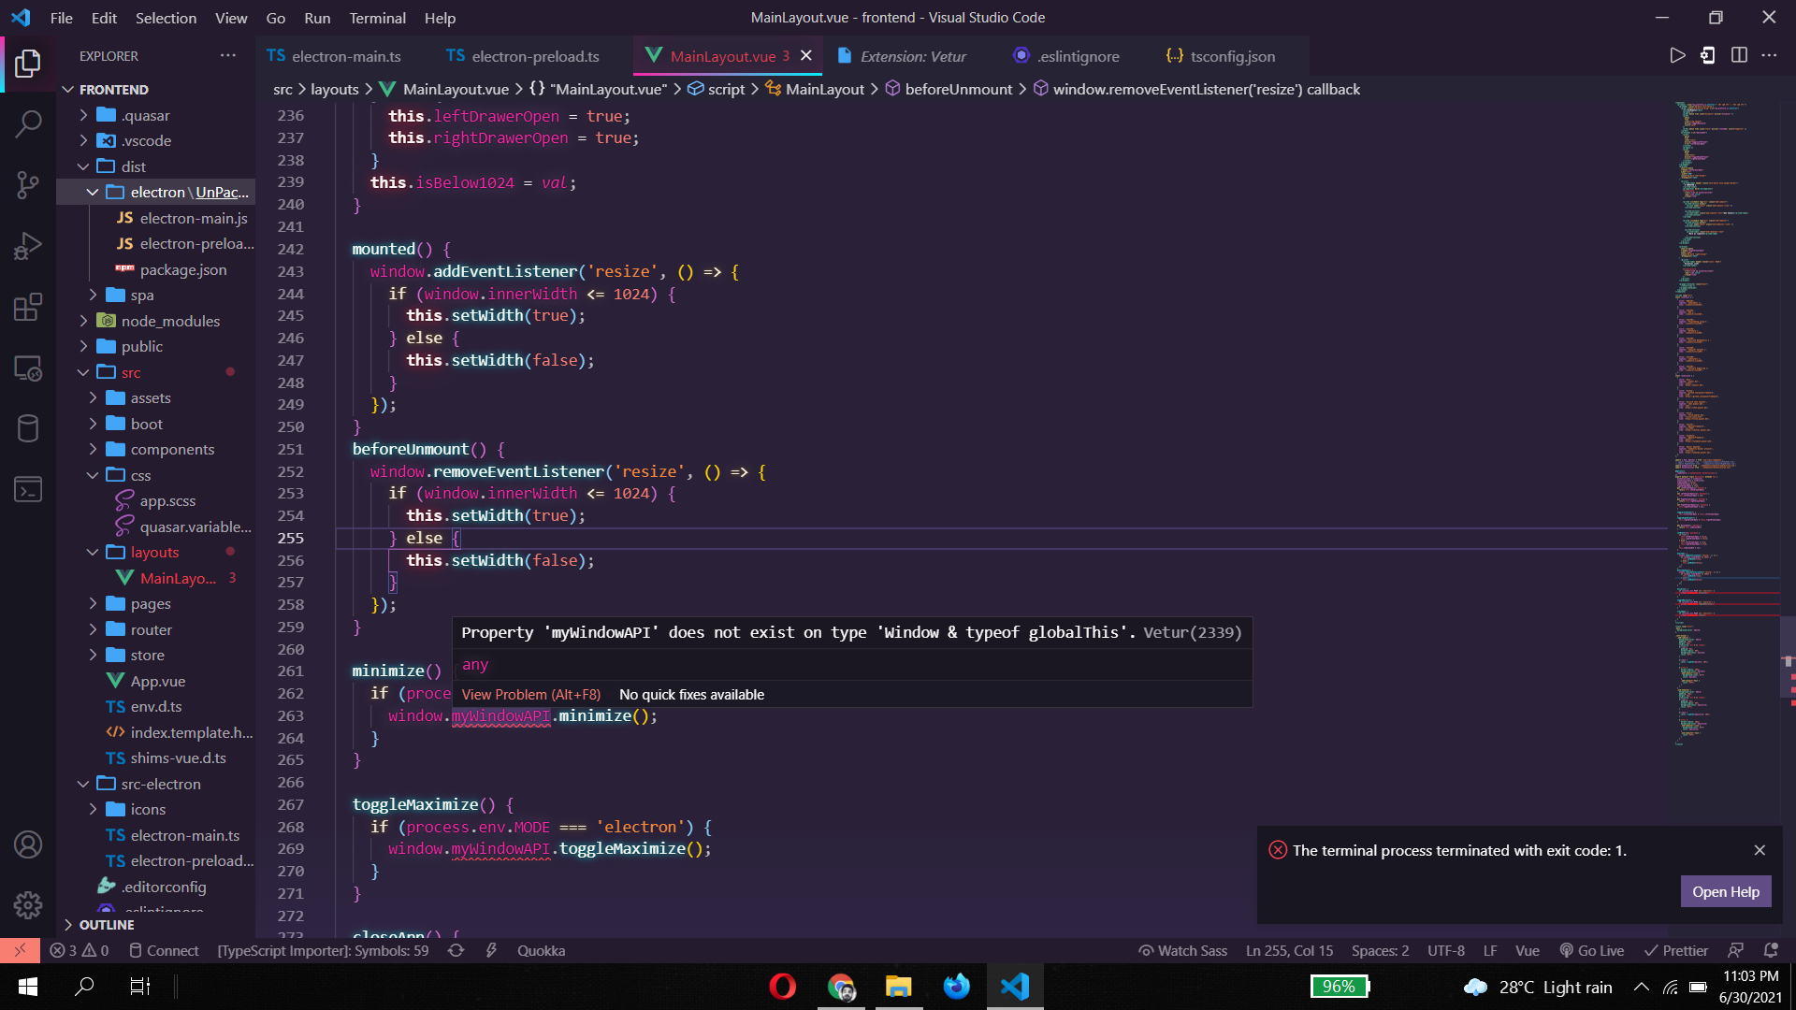Click the Split Editor Right icon
Image resolution: width=1796 pixels, height=1010 pixels.
tap(1739, 55)
